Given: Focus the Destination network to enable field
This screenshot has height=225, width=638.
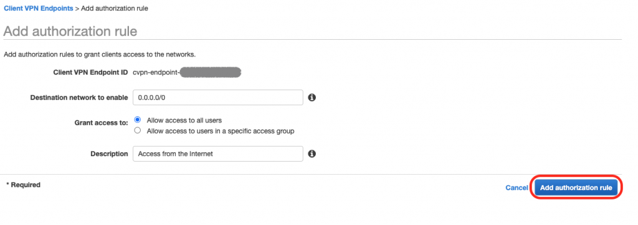Looking at the screenshot, I should 217,98.
